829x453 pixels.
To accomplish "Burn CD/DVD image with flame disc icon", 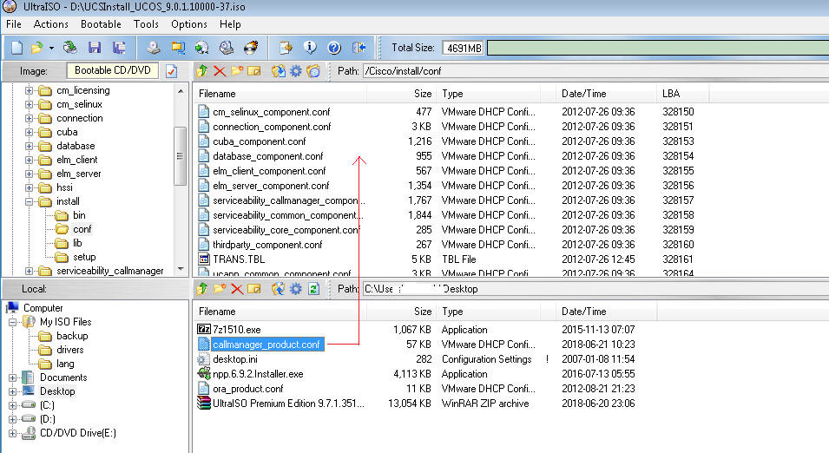I will [x=251, y=48].
